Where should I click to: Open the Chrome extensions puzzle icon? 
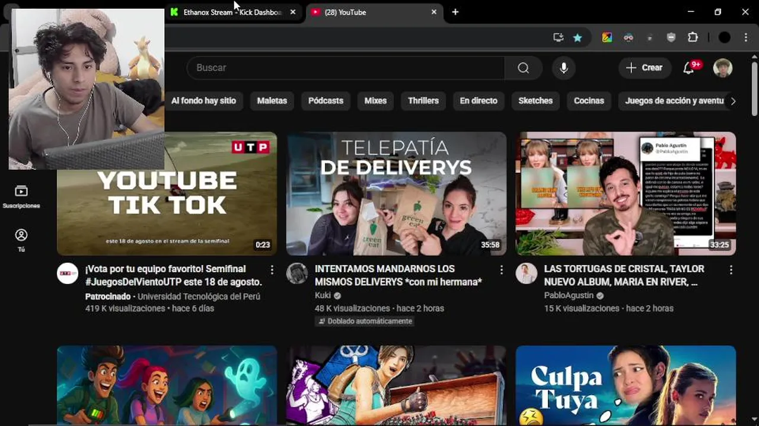[693, 37]
